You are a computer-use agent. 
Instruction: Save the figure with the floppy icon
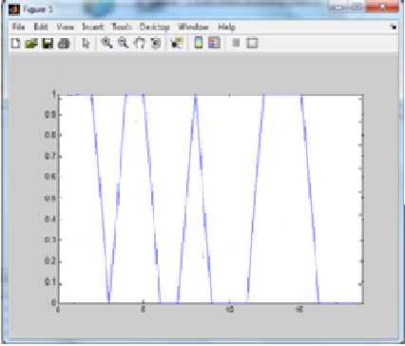48,43
